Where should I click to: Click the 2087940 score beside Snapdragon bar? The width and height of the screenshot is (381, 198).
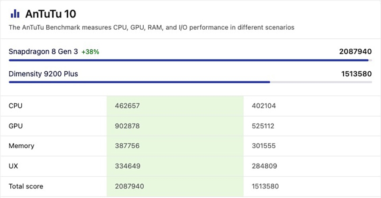click(x=356, y=51)
